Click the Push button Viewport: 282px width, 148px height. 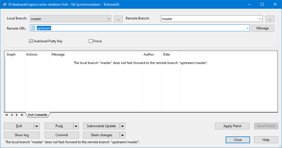click(59, 126)
